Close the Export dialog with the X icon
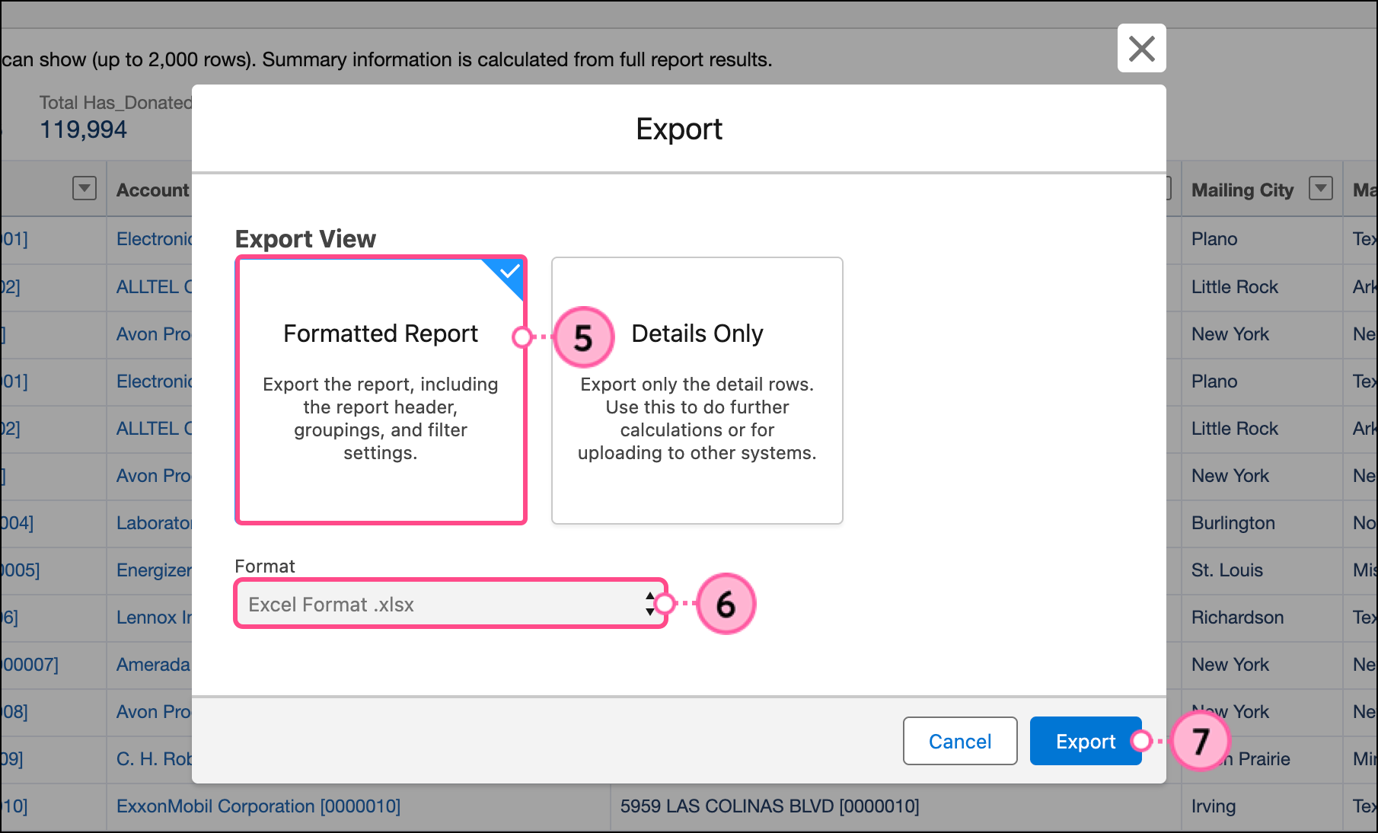This screenshot has width=1378, height=833. (1141, 49)
